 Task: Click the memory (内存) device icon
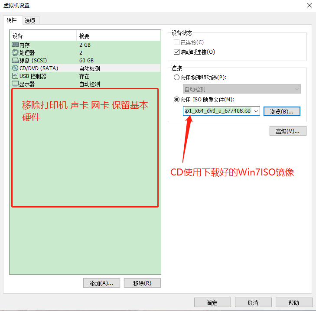point(15,45)
